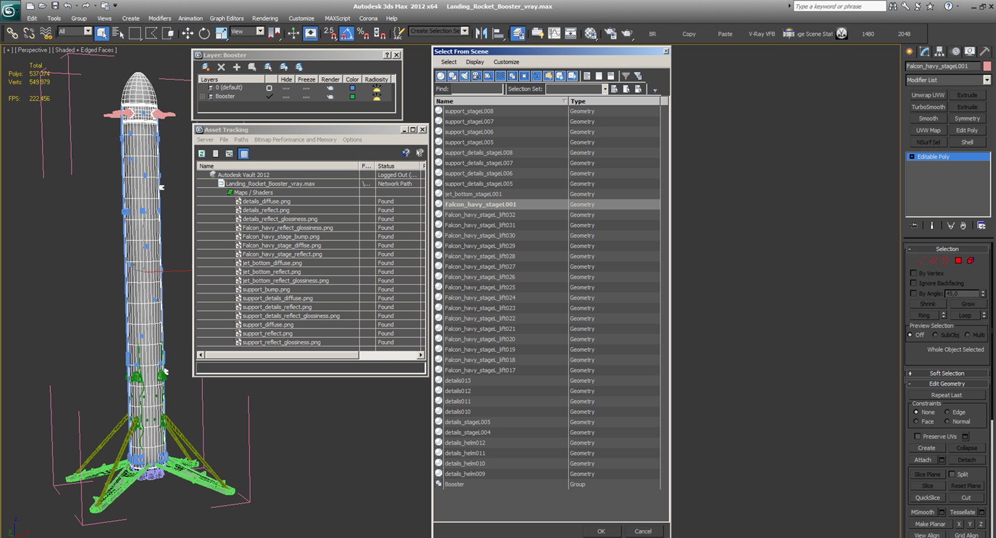Set constraint to Face
This screenshot has width=996, height=538.
click(x=916, y=421)
